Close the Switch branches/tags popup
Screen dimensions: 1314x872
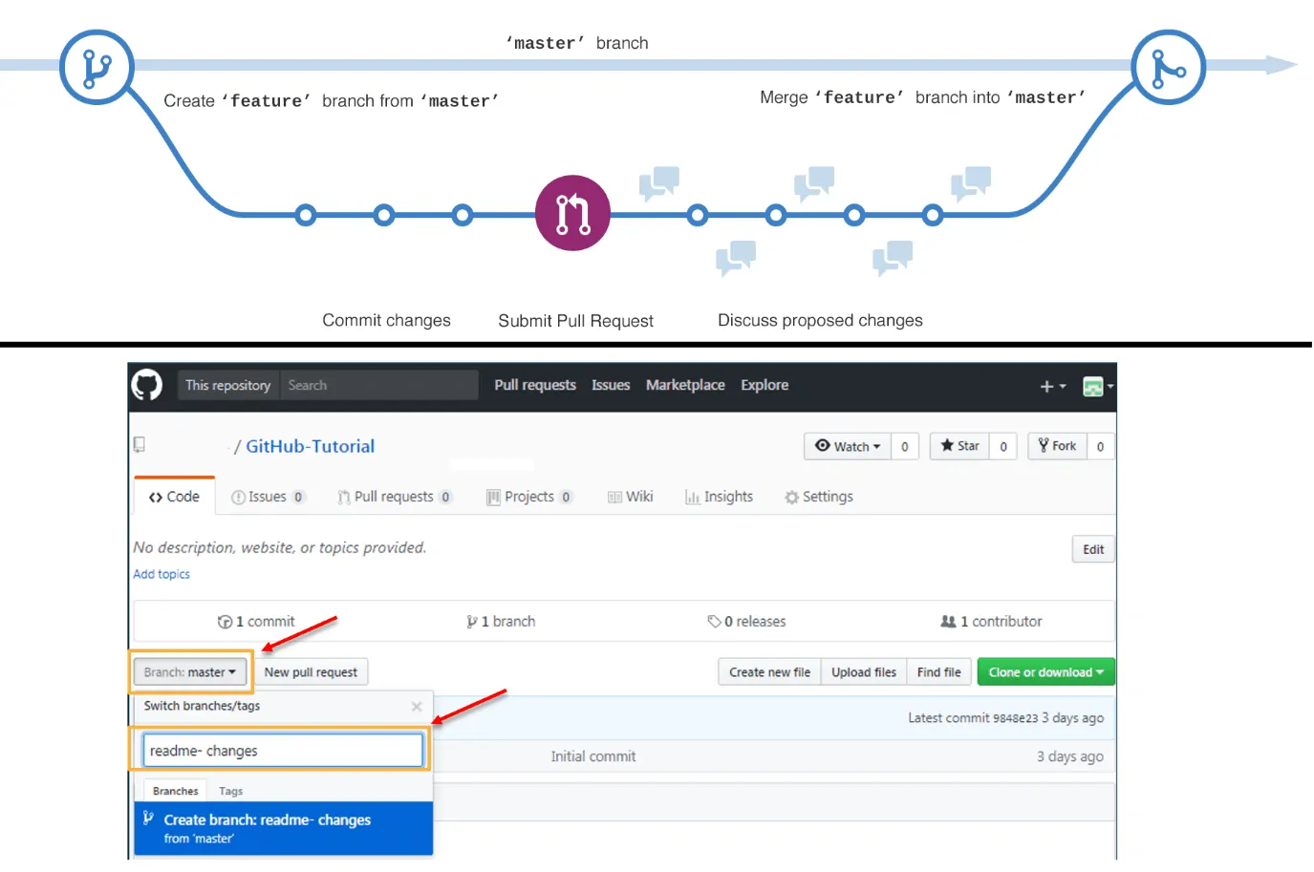(416, 707)
